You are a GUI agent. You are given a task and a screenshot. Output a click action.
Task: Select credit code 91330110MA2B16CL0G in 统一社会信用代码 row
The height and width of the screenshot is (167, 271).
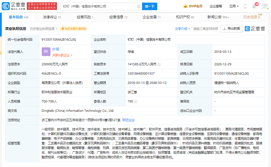[59, 39]
